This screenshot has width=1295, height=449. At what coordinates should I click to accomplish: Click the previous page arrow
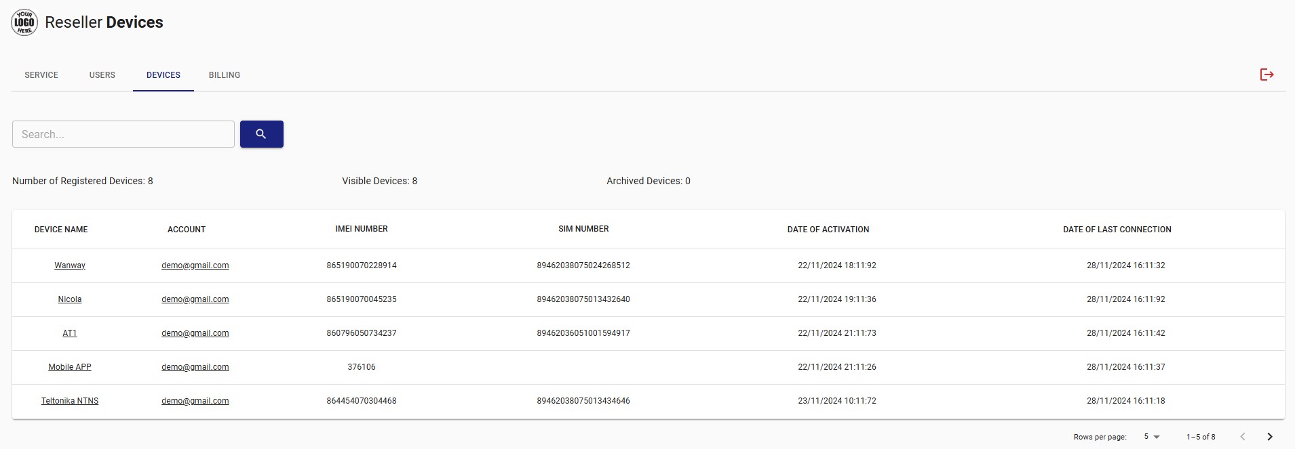[1242, 437]
